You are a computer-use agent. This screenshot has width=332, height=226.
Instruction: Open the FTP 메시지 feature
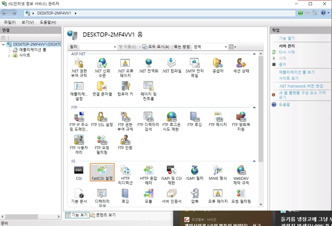[x=218, y=119]
